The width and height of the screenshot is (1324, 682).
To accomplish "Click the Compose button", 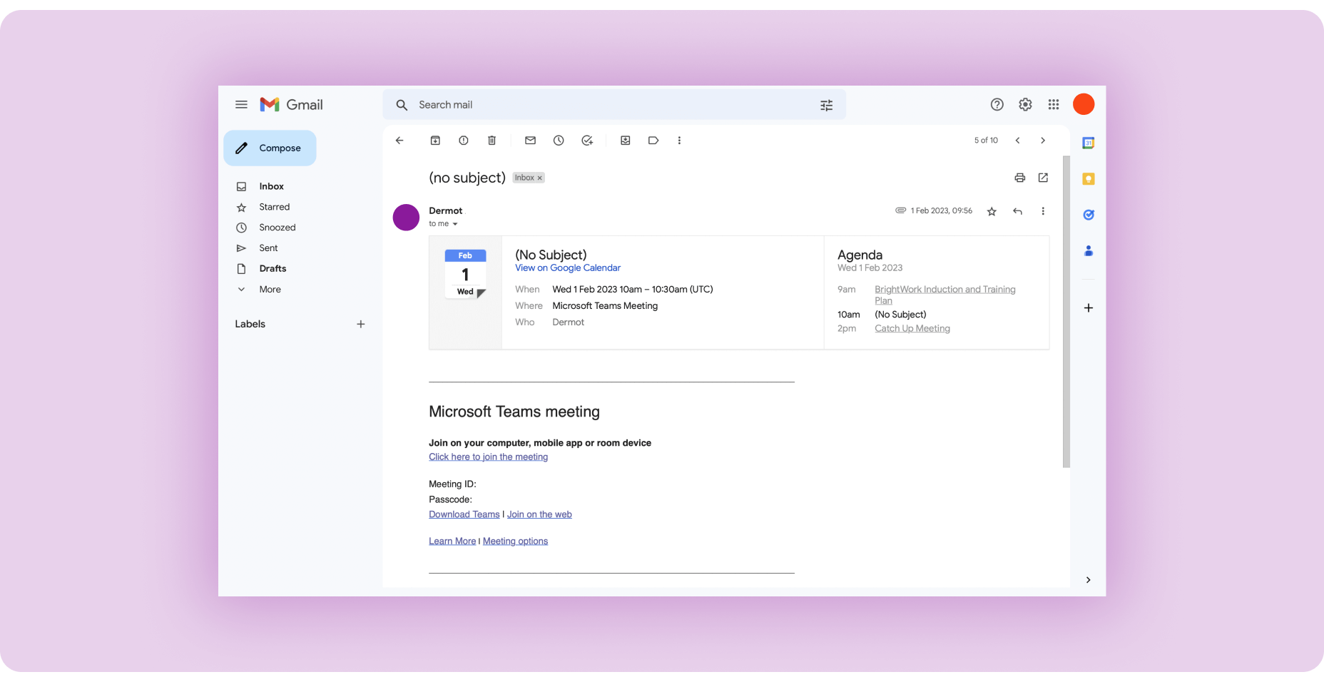I will pos(270,148).
